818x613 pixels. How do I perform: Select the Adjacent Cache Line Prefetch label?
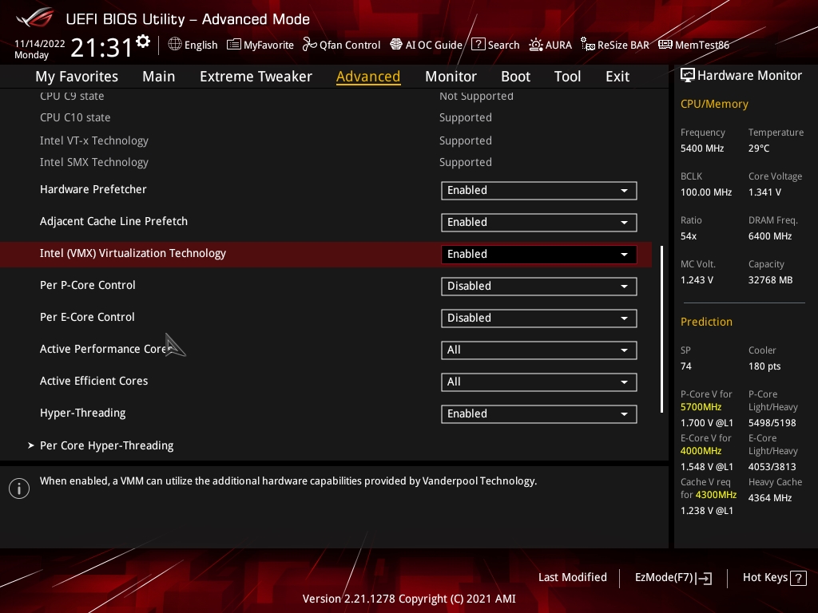113,221
